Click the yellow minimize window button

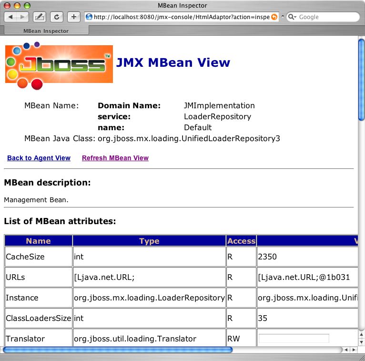click(x=17, y=5)
